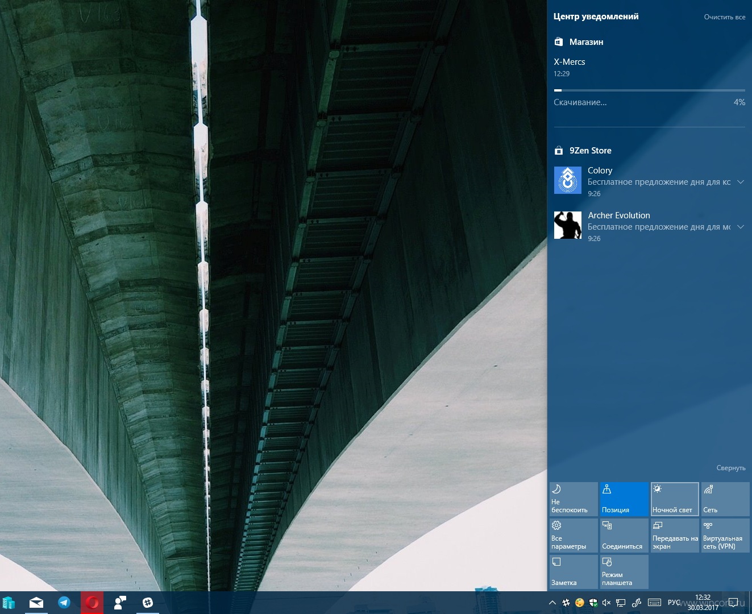The image size is (752, 614).
Task: Click the Action Center icon on the taskbar
Action: coord(734,603)
